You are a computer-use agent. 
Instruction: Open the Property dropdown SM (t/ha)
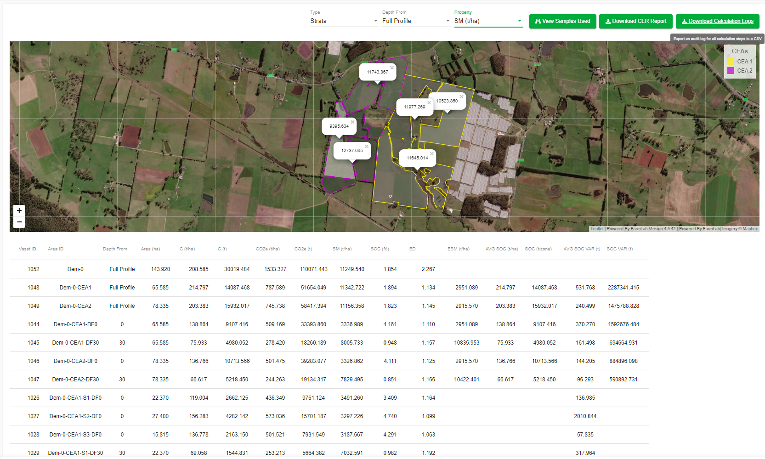pyautogui.click(x=488, y=21)
